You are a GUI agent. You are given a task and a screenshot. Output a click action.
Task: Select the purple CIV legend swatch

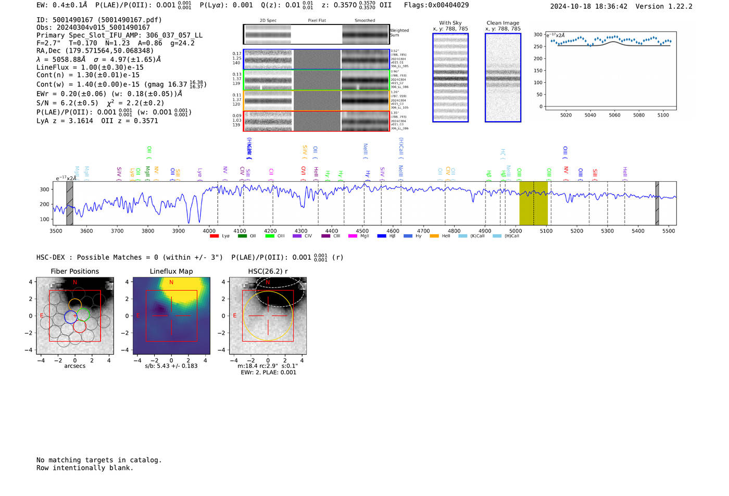click(x=297, y=236)
